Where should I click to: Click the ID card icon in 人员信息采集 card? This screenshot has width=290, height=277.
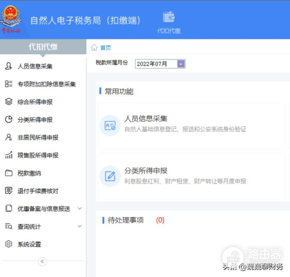pos(110,125)
